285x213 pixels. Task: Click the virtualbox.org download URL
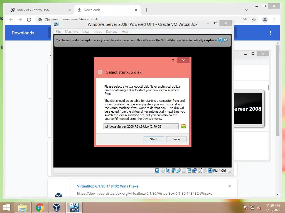click(144, 193)
